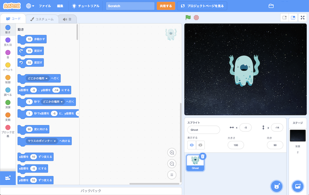Click the green flag to start

click(x=188, y=17)
